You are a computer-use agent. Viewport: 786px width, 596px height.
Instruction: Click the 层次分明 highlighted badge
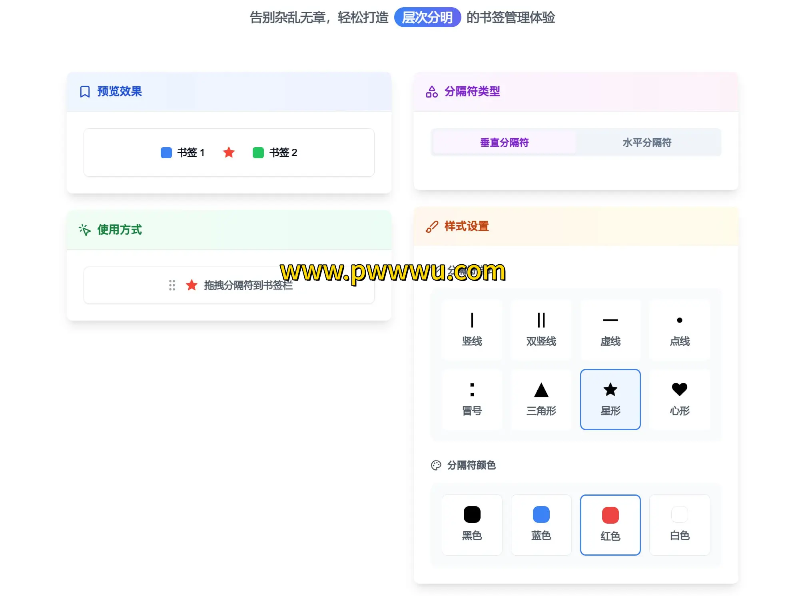pos(427,18)
